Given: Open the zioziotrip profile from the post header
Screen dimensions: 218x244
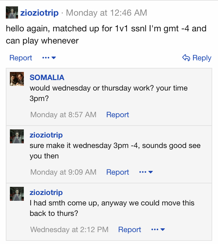Looking at the screenshot, I should pyautogui.click(x=40, y=13).
